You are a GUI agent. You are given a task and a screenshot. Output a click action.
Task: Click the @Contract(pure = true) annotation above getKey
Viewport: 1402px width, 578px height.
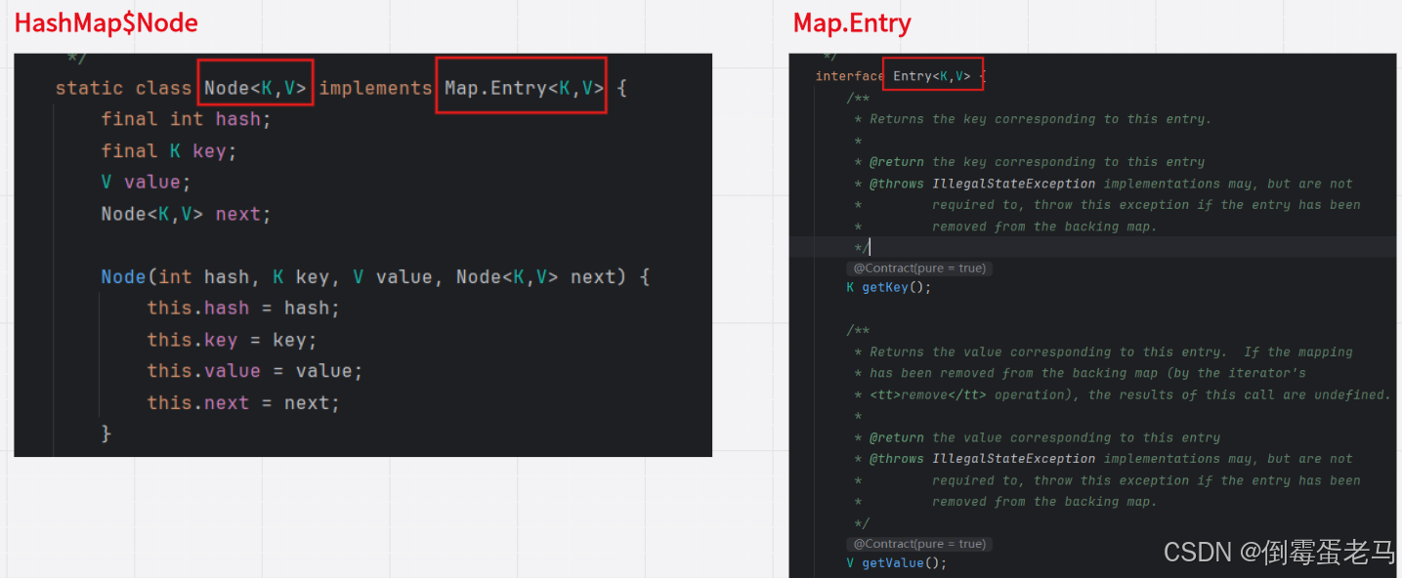pos(918,268)
